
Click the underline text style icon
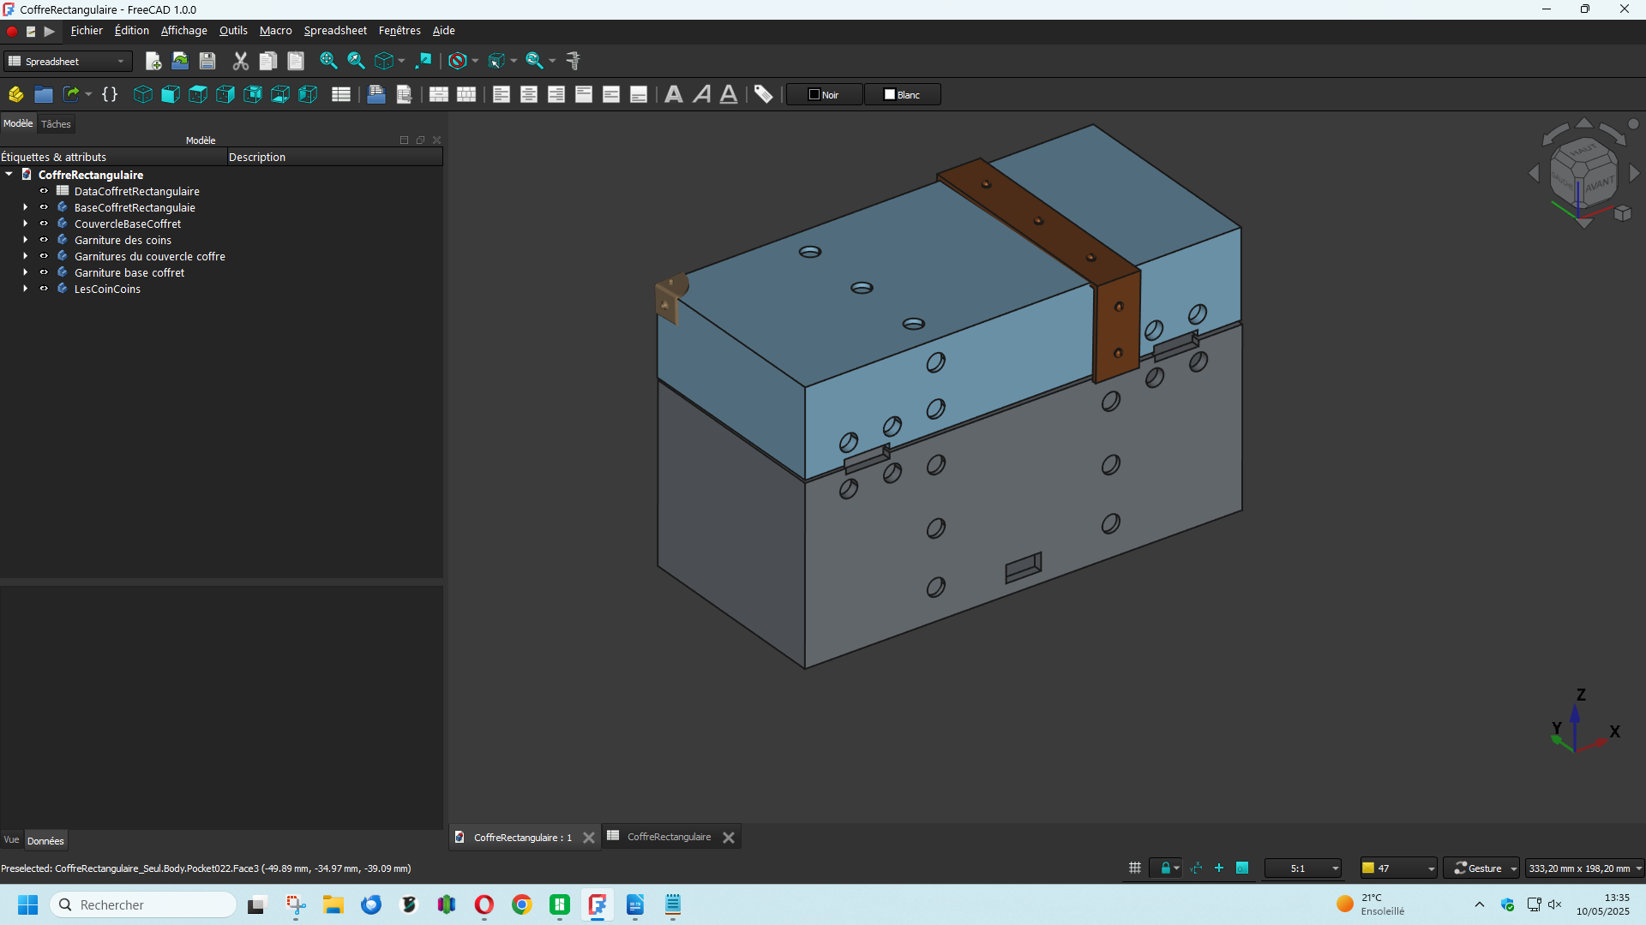point(729,94)
